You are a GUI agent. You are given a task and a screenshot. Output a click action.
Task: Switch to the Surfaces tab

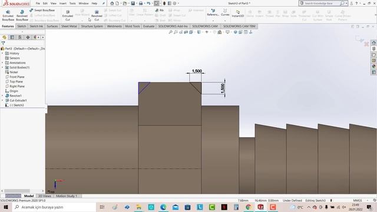click(x=52, y=26)
